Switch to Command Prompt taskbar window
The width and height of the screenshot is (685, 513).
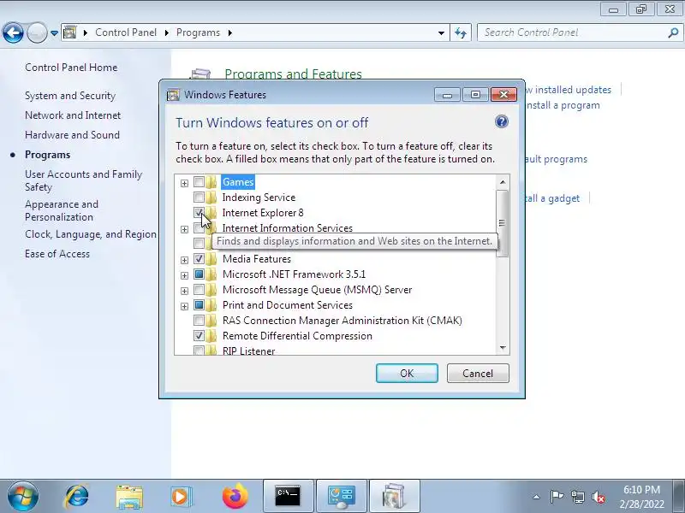click(288, 496)
